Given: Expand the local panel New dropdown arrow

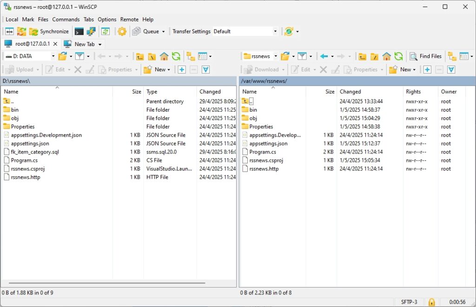Looking at the screenshot, I should pyautogui.click(x=169, y=69).
